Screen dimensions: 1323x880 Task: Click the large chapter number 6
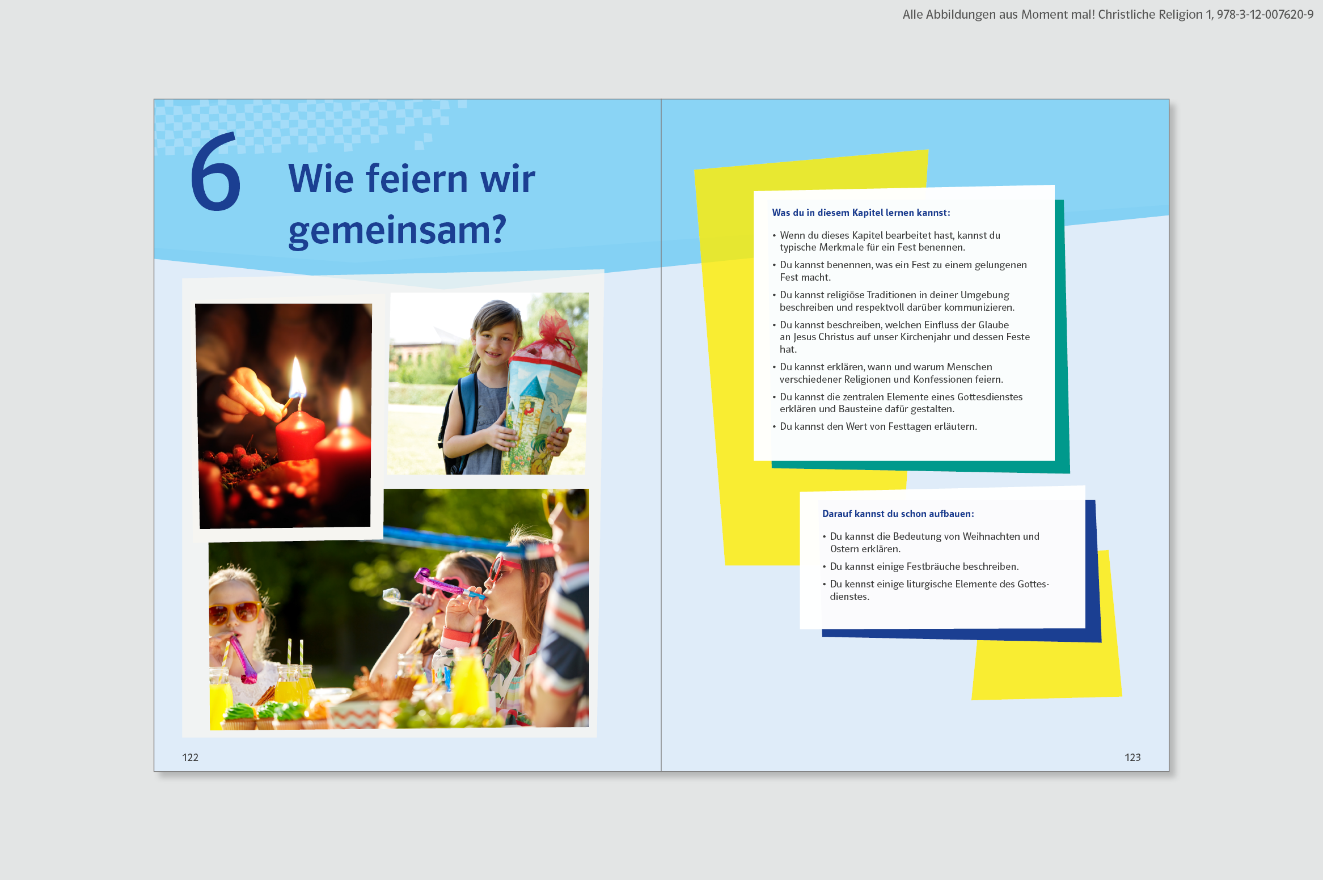point(216,171)
